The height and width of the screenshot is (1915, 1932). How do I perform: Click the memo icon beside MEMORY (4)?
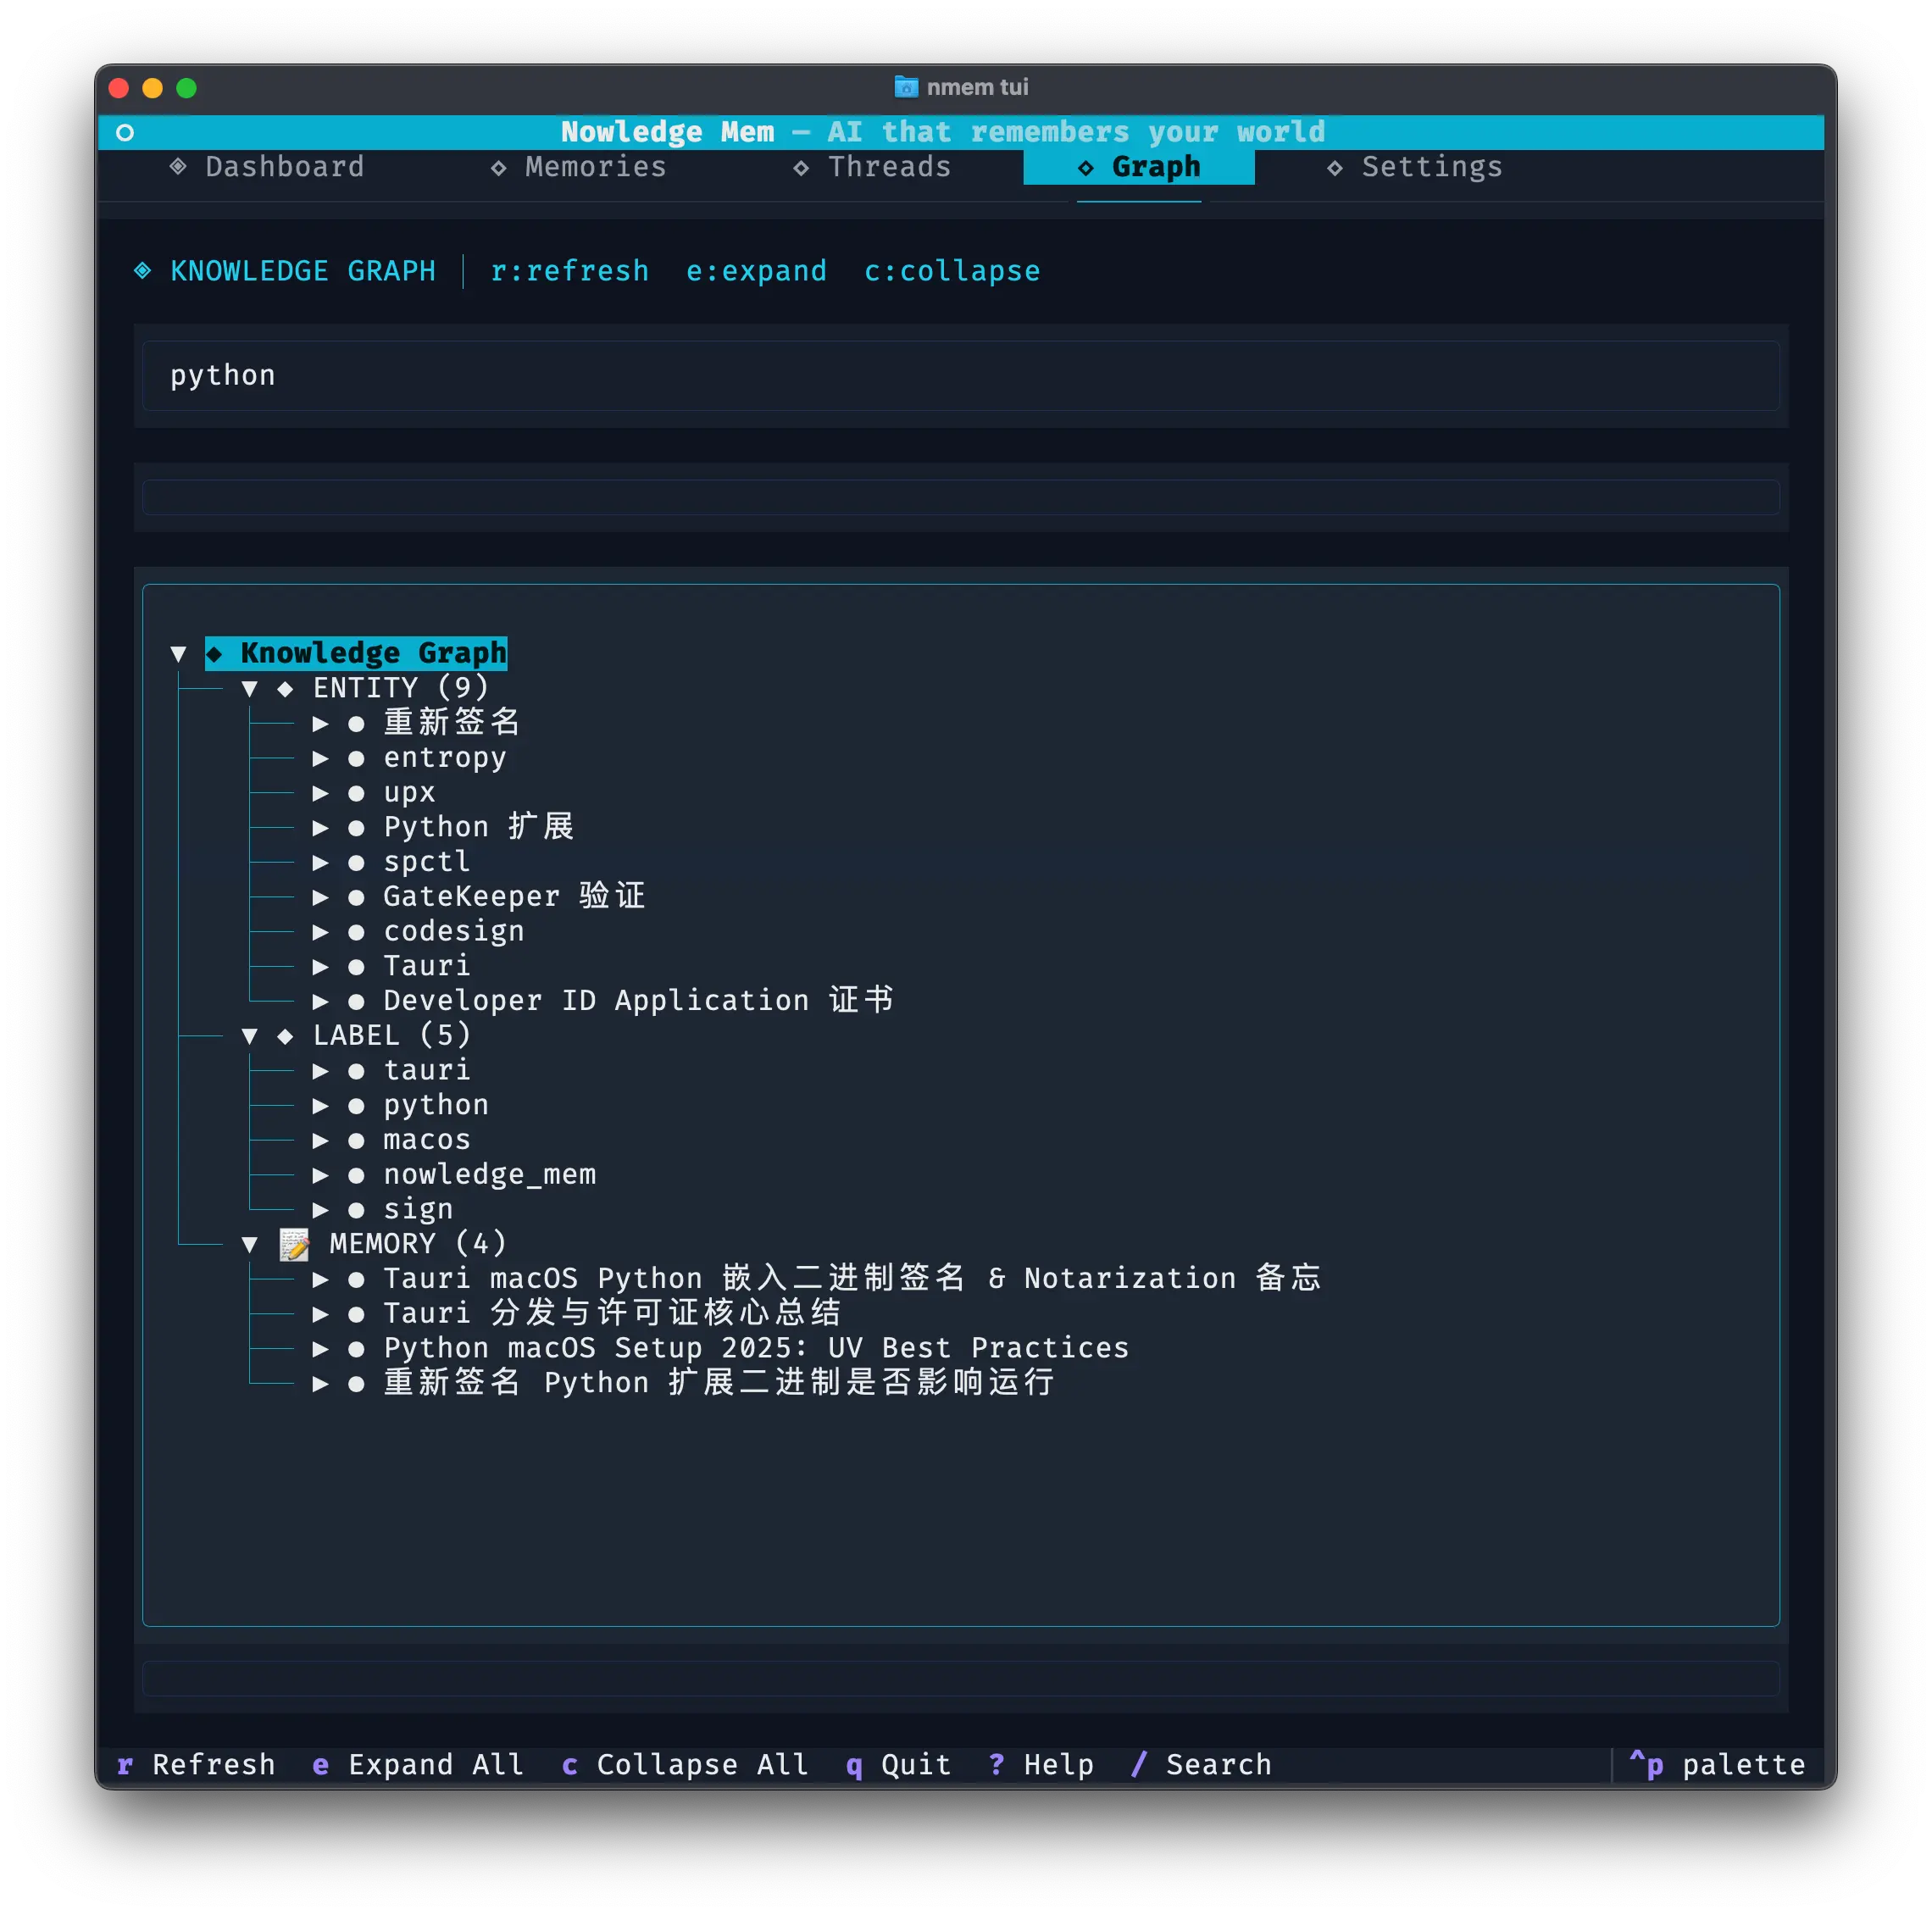coord(294,1244)
